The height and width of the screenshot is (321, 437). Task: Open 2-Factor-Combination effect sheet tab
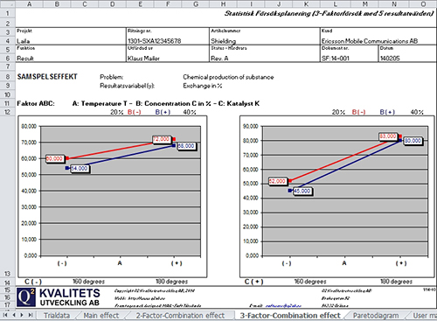pos(180,316)
